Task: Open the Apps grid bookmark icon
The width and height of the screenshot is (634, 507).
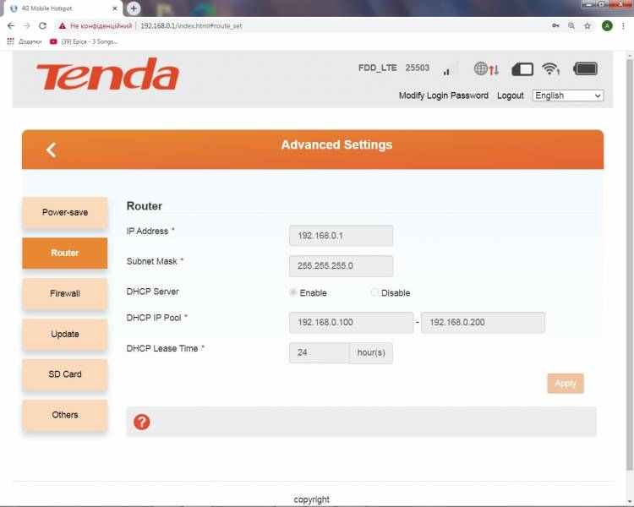Action: 10,41
